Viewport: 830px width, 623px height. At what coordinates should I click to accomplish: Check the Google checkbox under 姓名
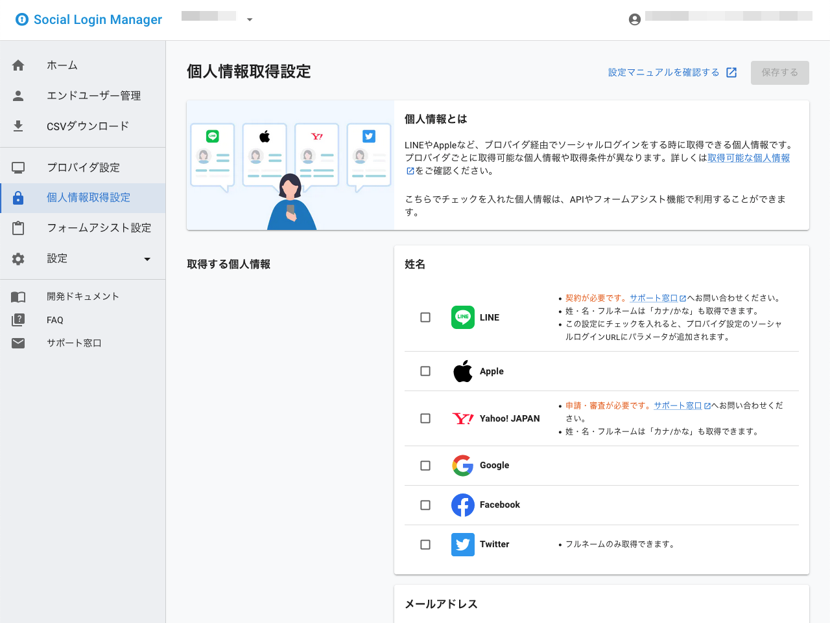425,466
